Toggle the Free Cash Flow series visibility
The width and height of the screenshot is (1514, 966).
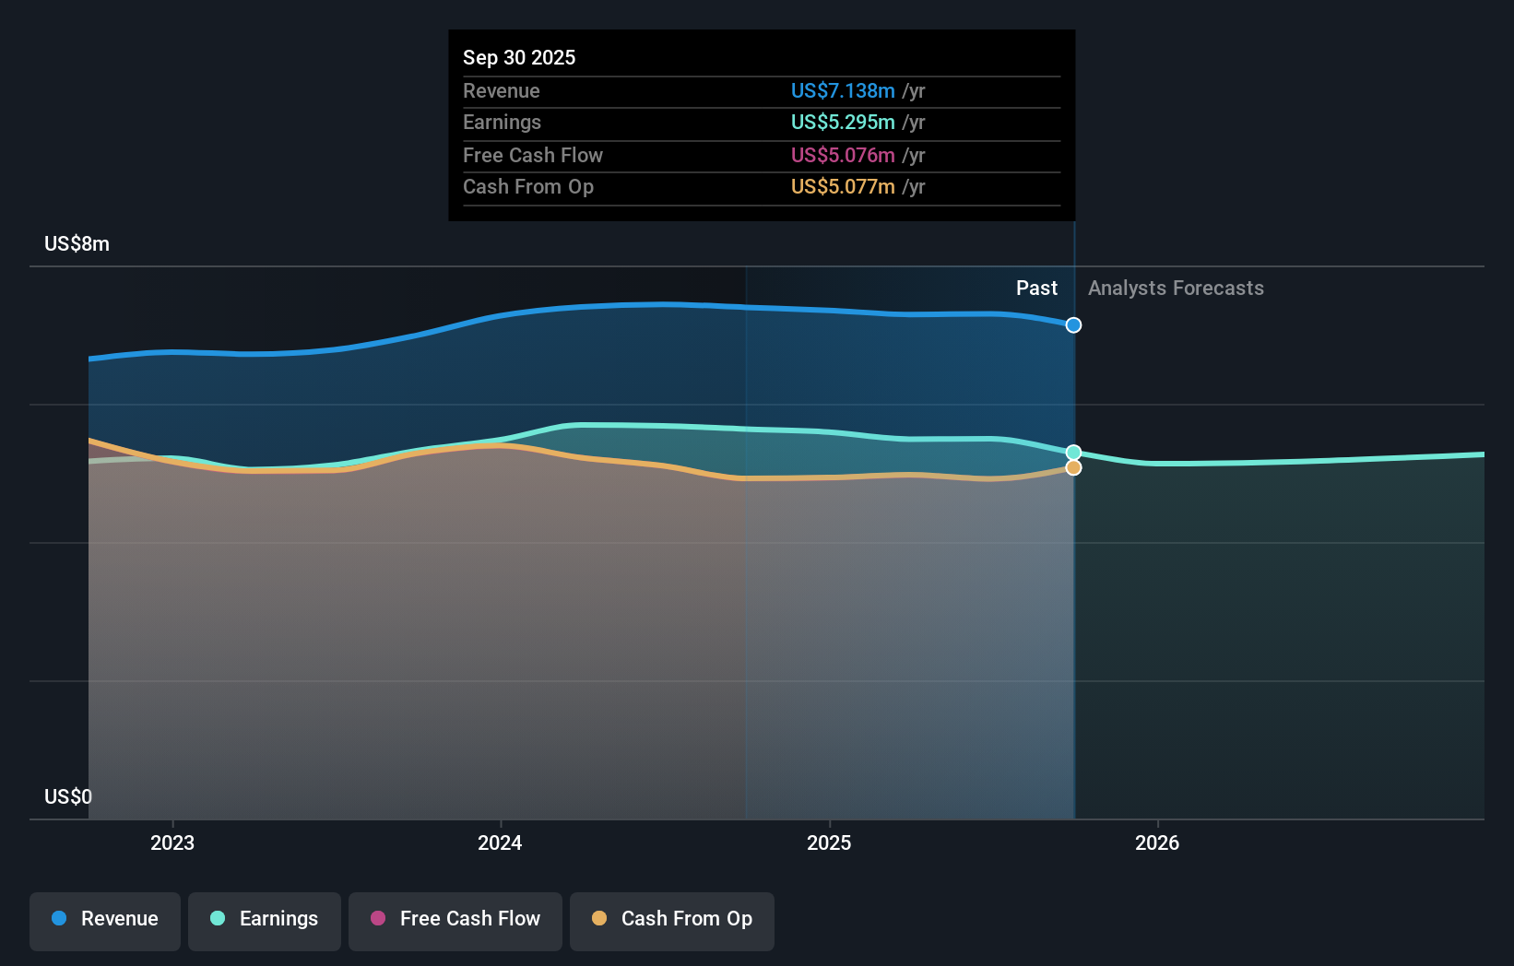[455, 921]
